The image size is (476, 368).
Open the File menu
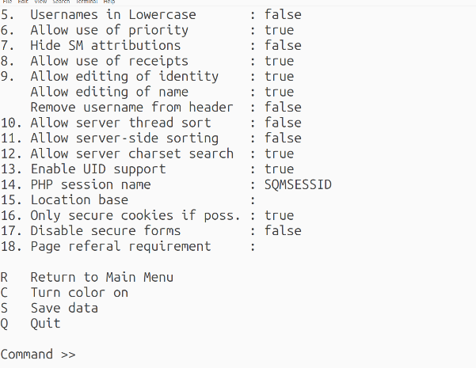(7, 2)
